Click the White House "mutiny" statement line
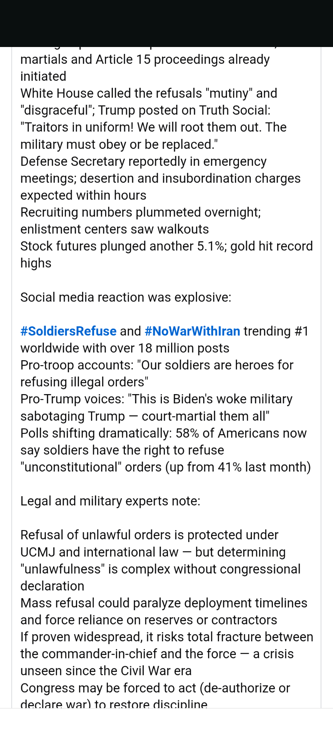This screenshot has width=333, height=747. click(149, 94)
